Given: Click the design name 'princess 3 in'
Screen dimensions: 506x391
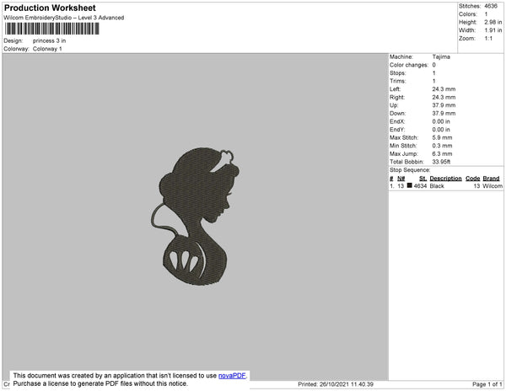Looking at the screenshot, I should click(49, 41).
